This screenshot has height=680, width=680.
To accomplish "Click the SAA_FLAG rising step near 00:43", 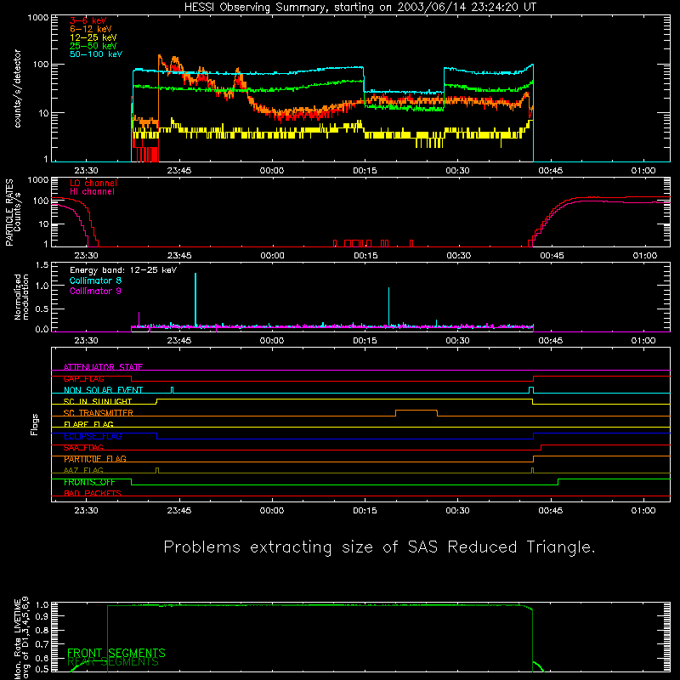I will 541,448.
